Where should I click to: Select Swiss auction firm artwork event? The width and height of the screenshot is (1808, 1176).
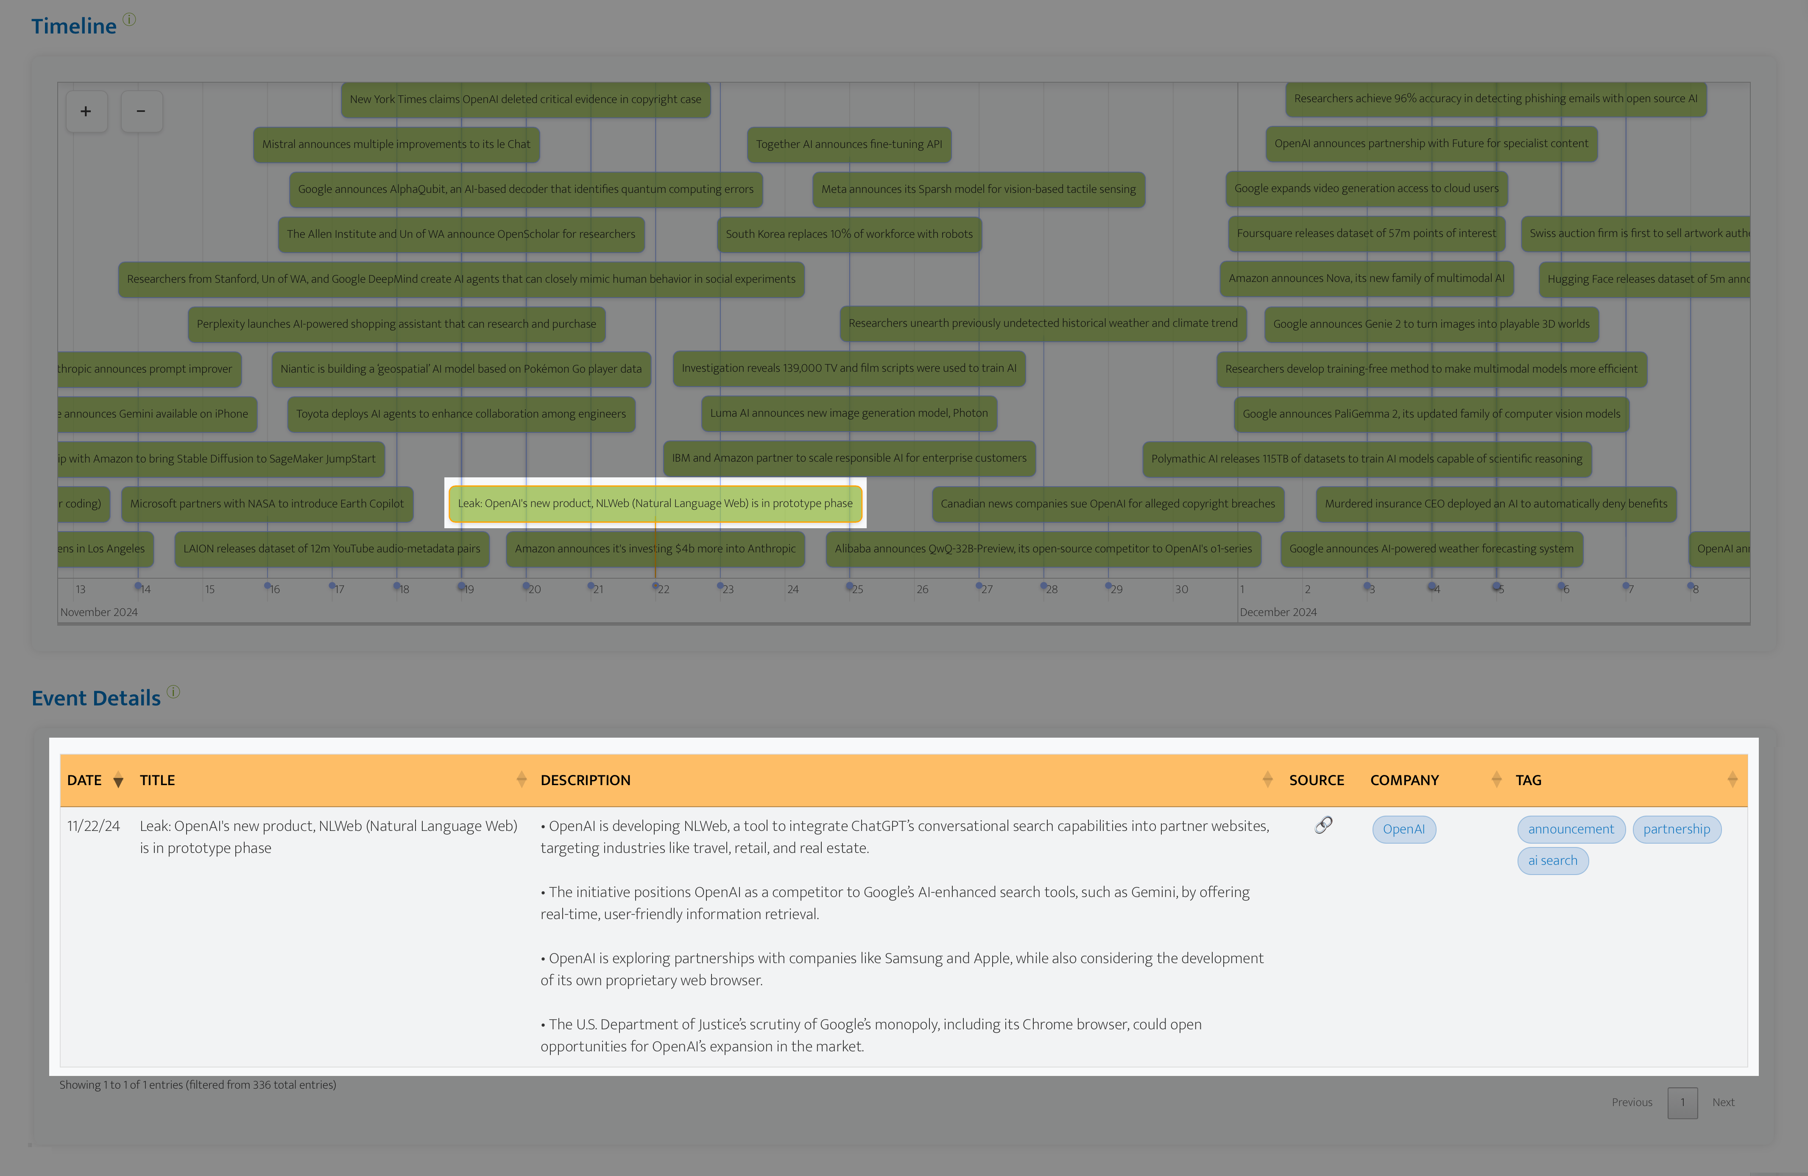[x=1635, y=233]
